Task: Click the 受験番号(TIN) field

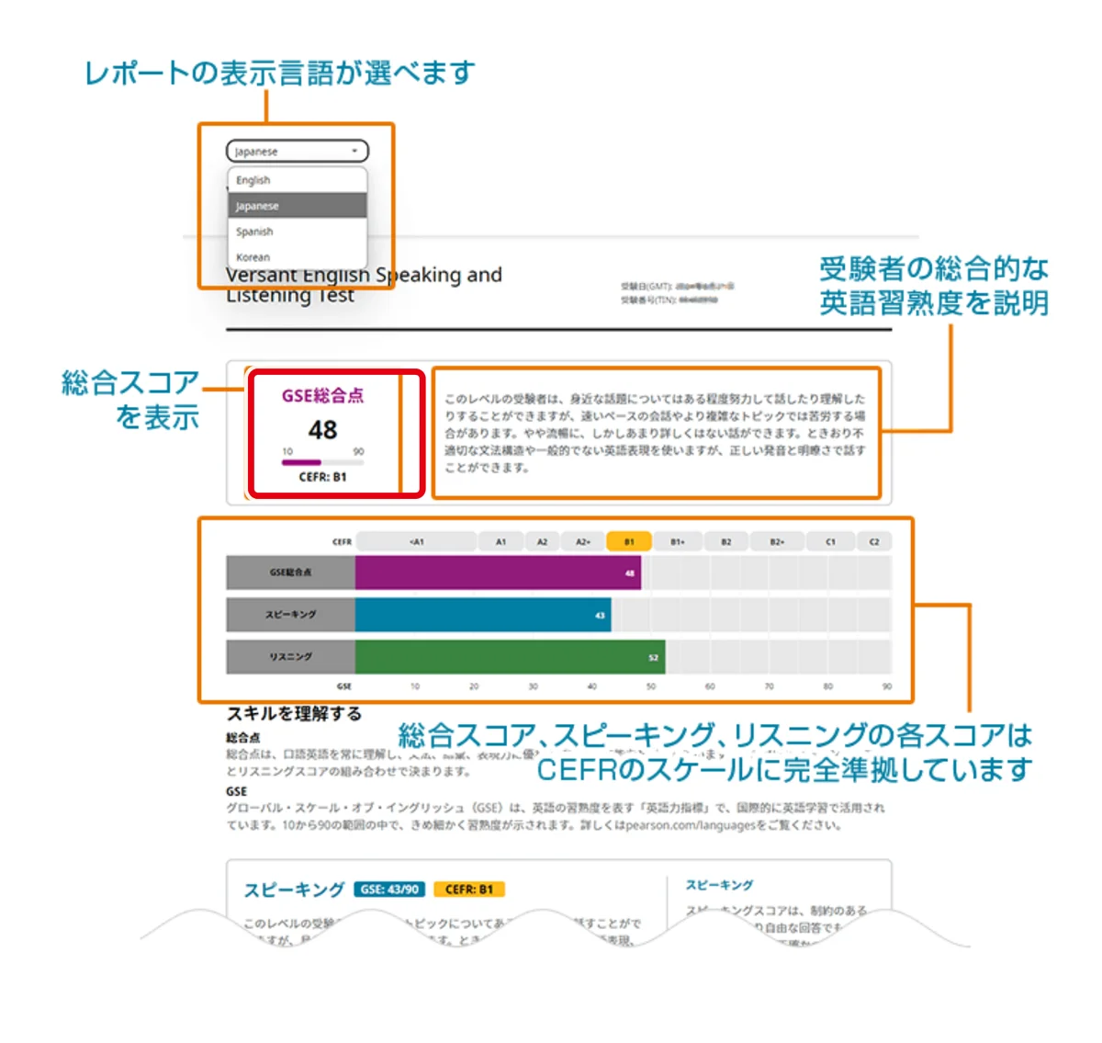Action: coord(669,300)
